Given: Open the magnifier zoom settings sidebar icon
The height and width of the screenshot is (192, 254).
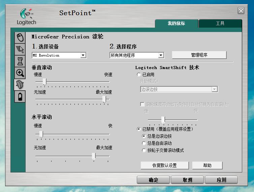Looking at the screenshot, I should click(x=20, y=73).
